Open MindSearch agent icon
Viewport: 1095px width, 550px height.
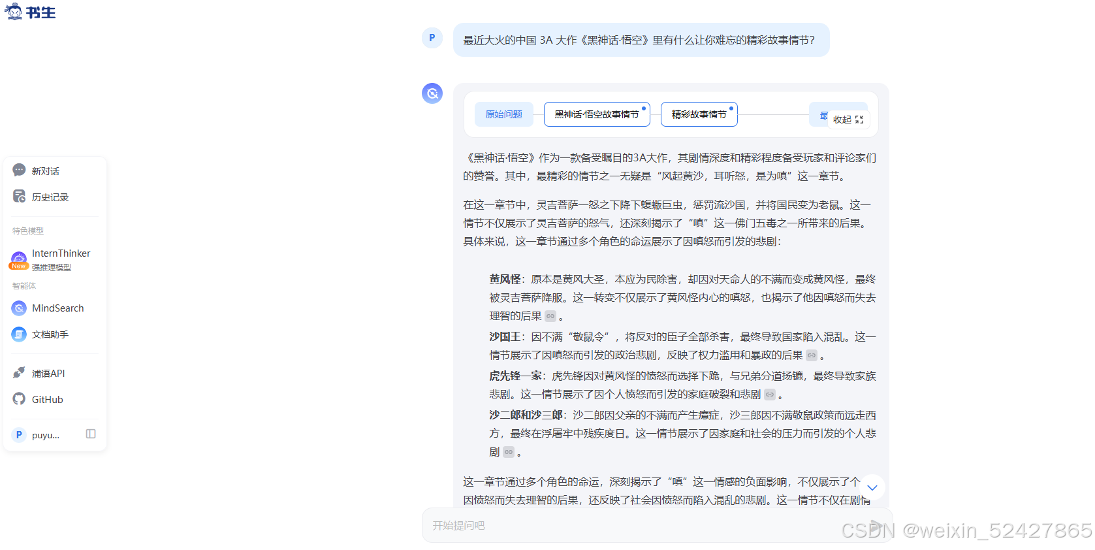(x=19, y=308)
